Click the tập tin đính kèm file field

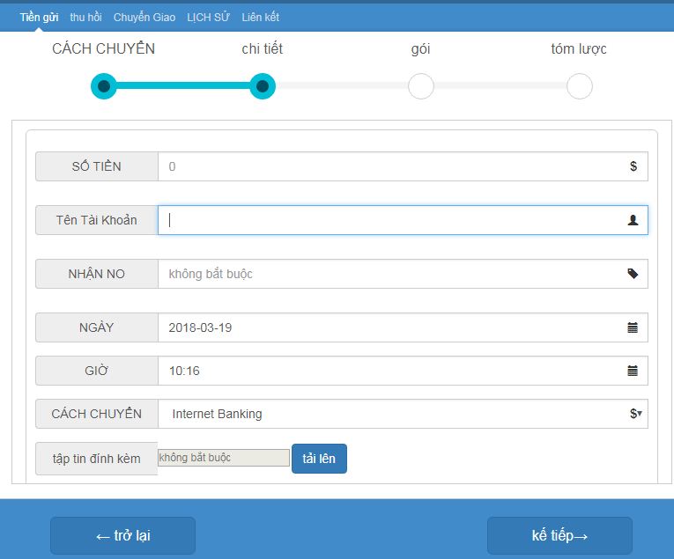pyautogui.click(x=224, y=458)
